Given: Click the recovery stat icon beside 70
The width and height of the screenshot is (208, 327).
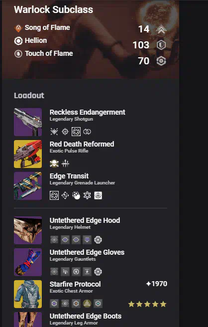Looking at the screenshot, I should tap(161, 61).
